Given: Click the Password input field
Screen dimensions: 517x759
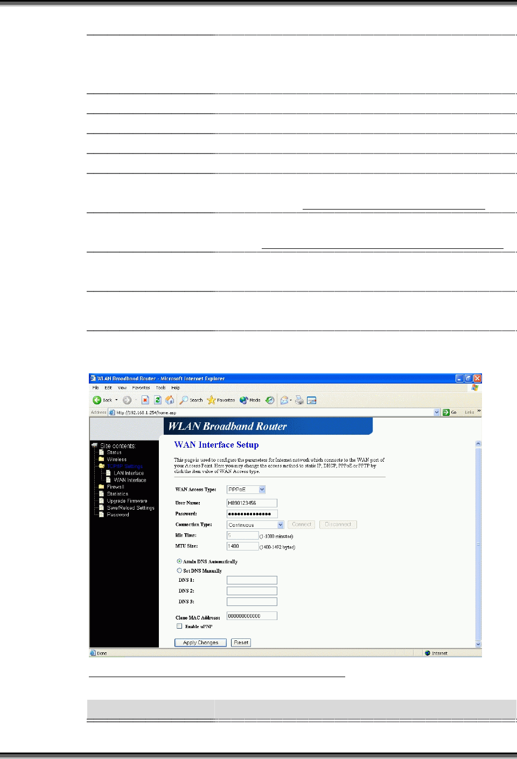Looking at the screenshot, I should [x=252, y=514].
